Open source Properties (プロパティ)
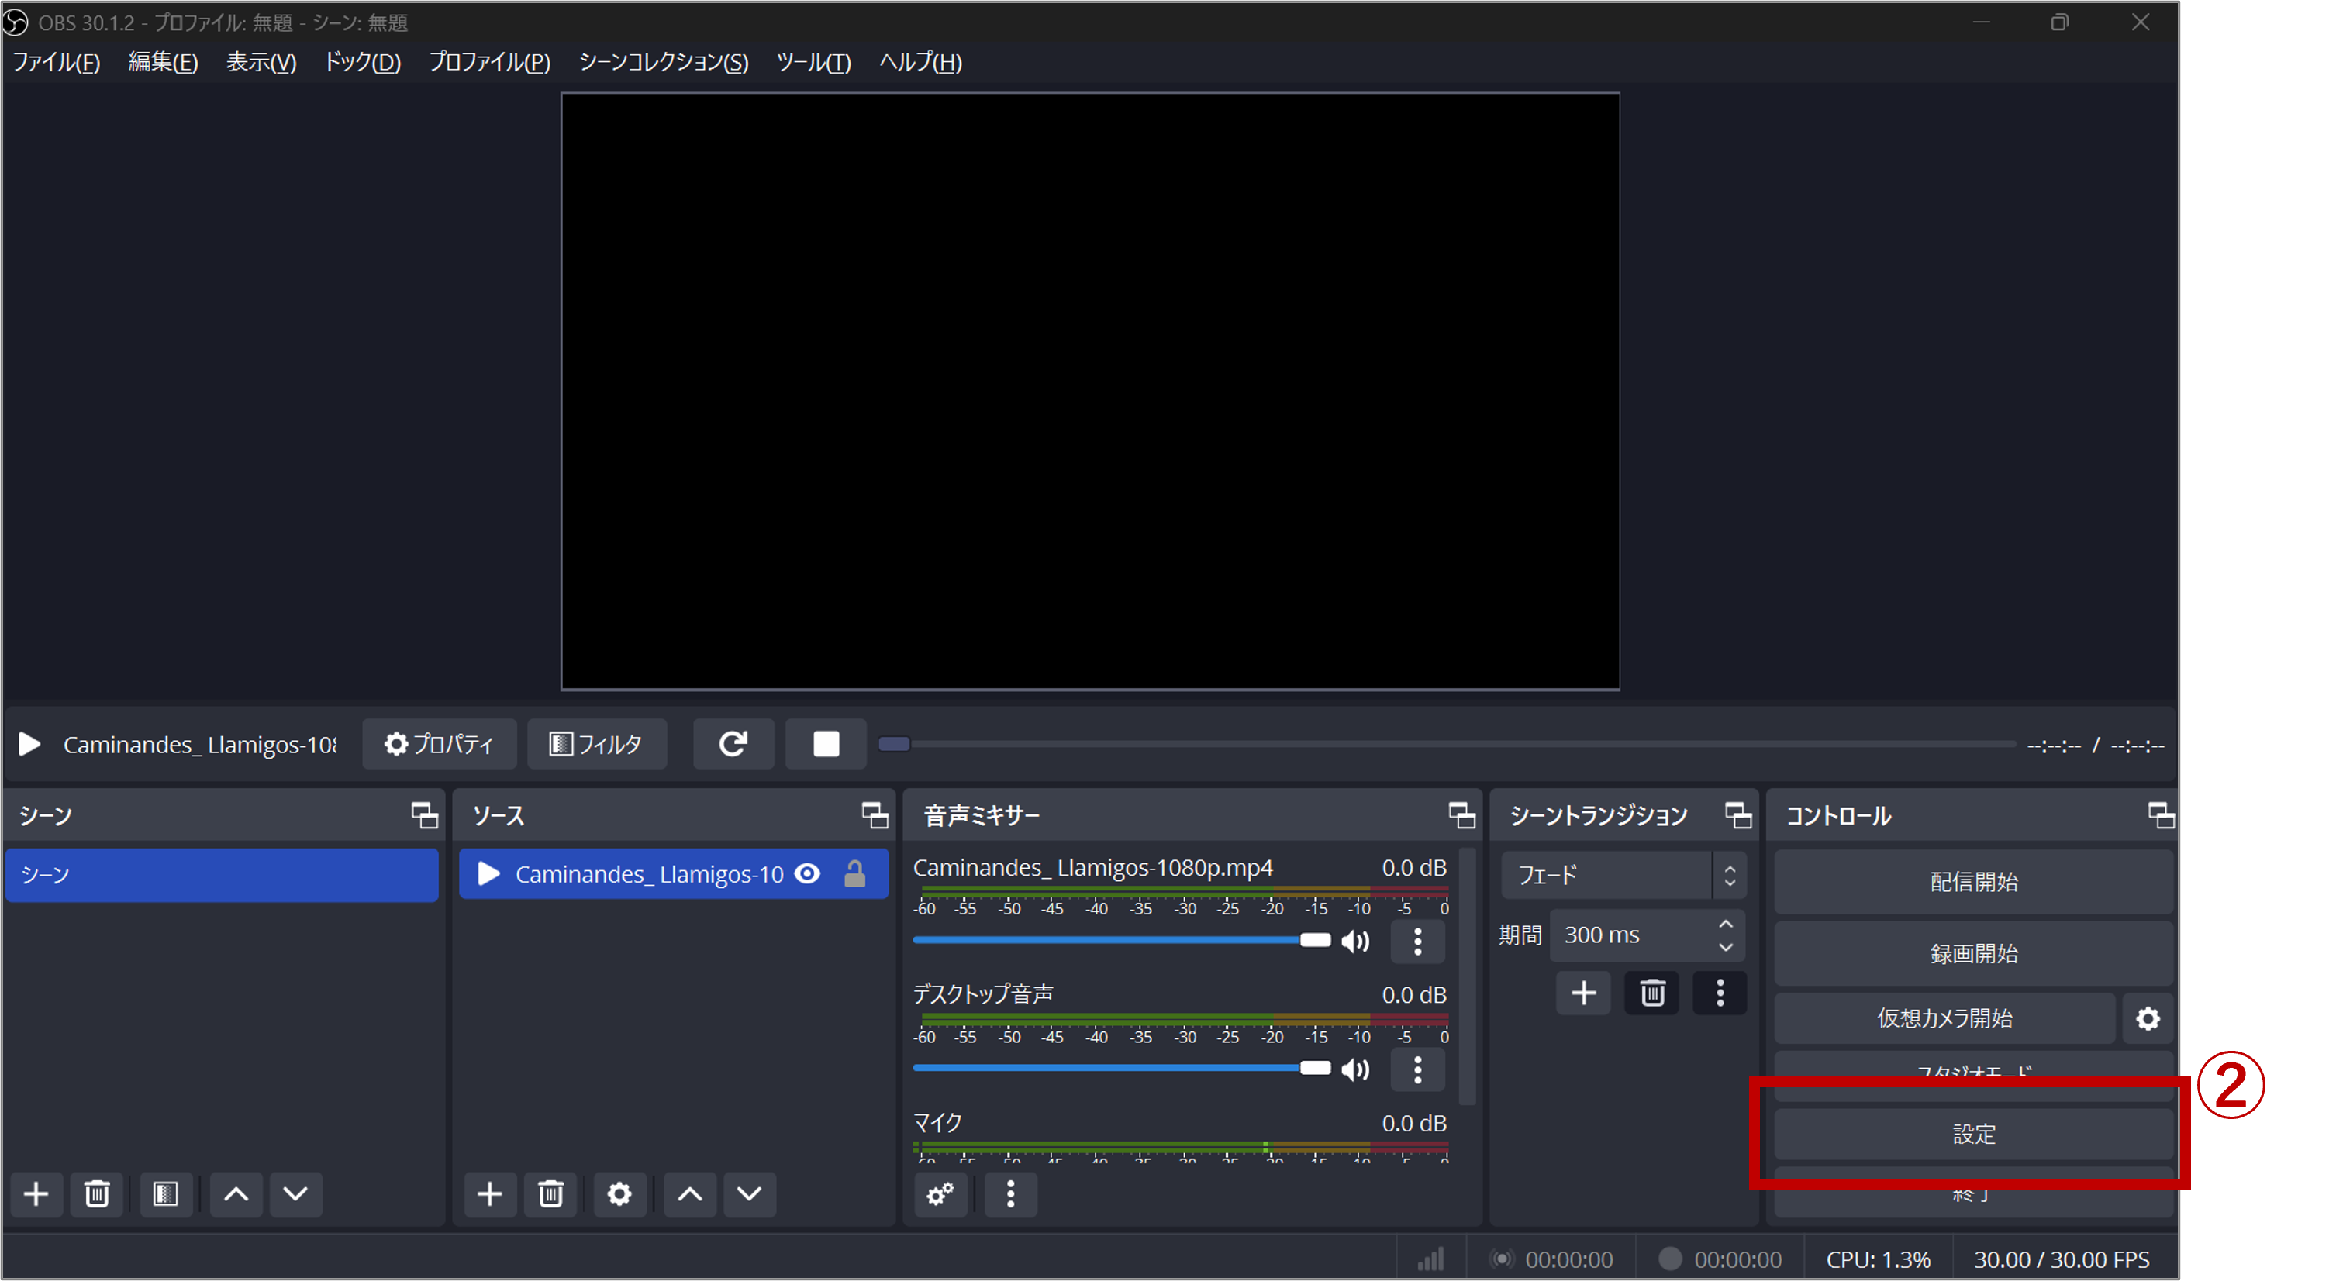Image resolution: width=2336 pixels, height=1281 pixels. [439, 744]
